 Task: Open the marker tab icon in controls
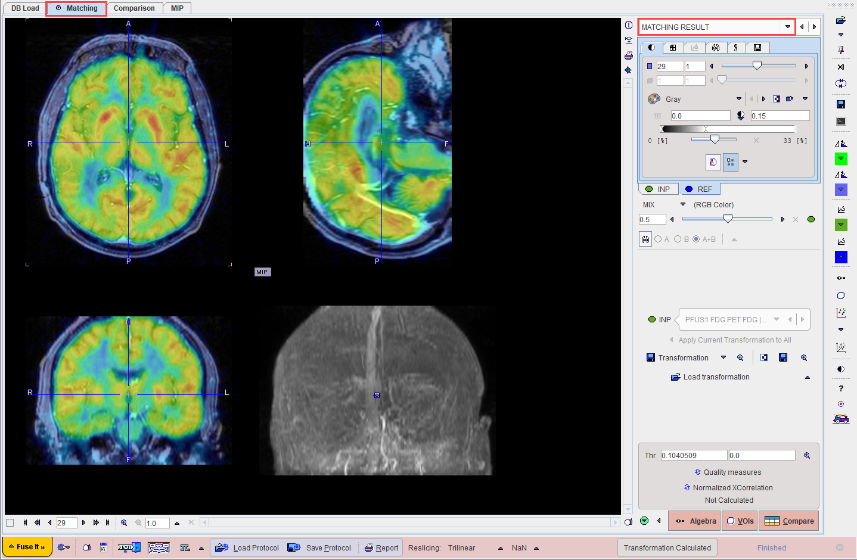click(x=736, y=48)
